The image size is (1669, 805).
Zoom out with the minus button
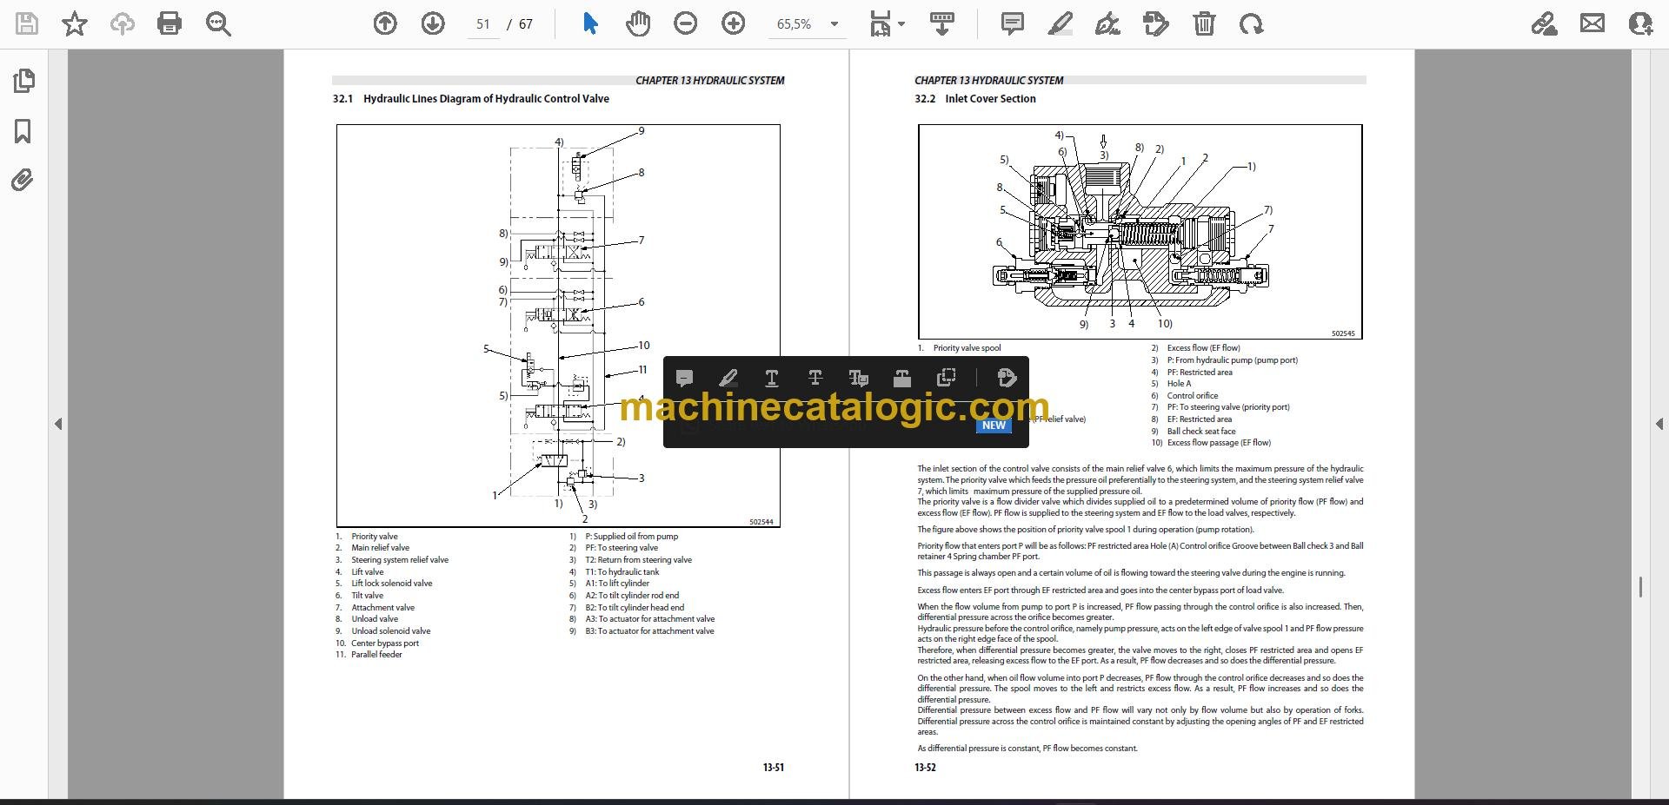click(686, 24)
